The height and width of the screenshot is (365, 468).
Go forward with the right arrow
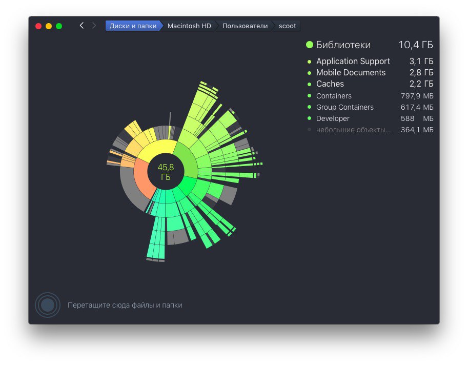pyautogui.click(x=94, y=26)
